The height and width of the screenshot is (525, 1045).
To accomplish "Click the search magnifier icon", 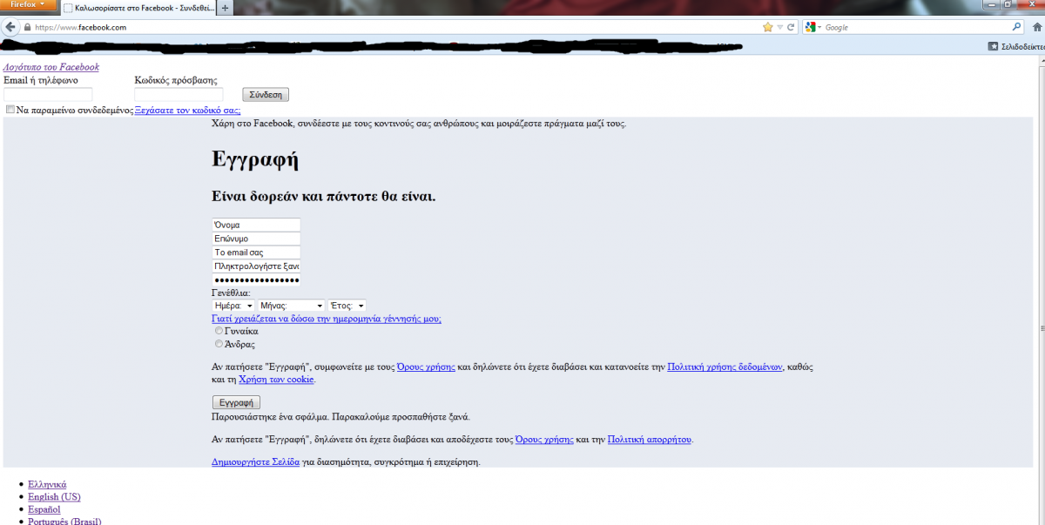I will [1016, 27].
